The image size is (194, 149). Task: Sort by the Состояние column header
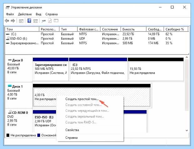(110, 29)
